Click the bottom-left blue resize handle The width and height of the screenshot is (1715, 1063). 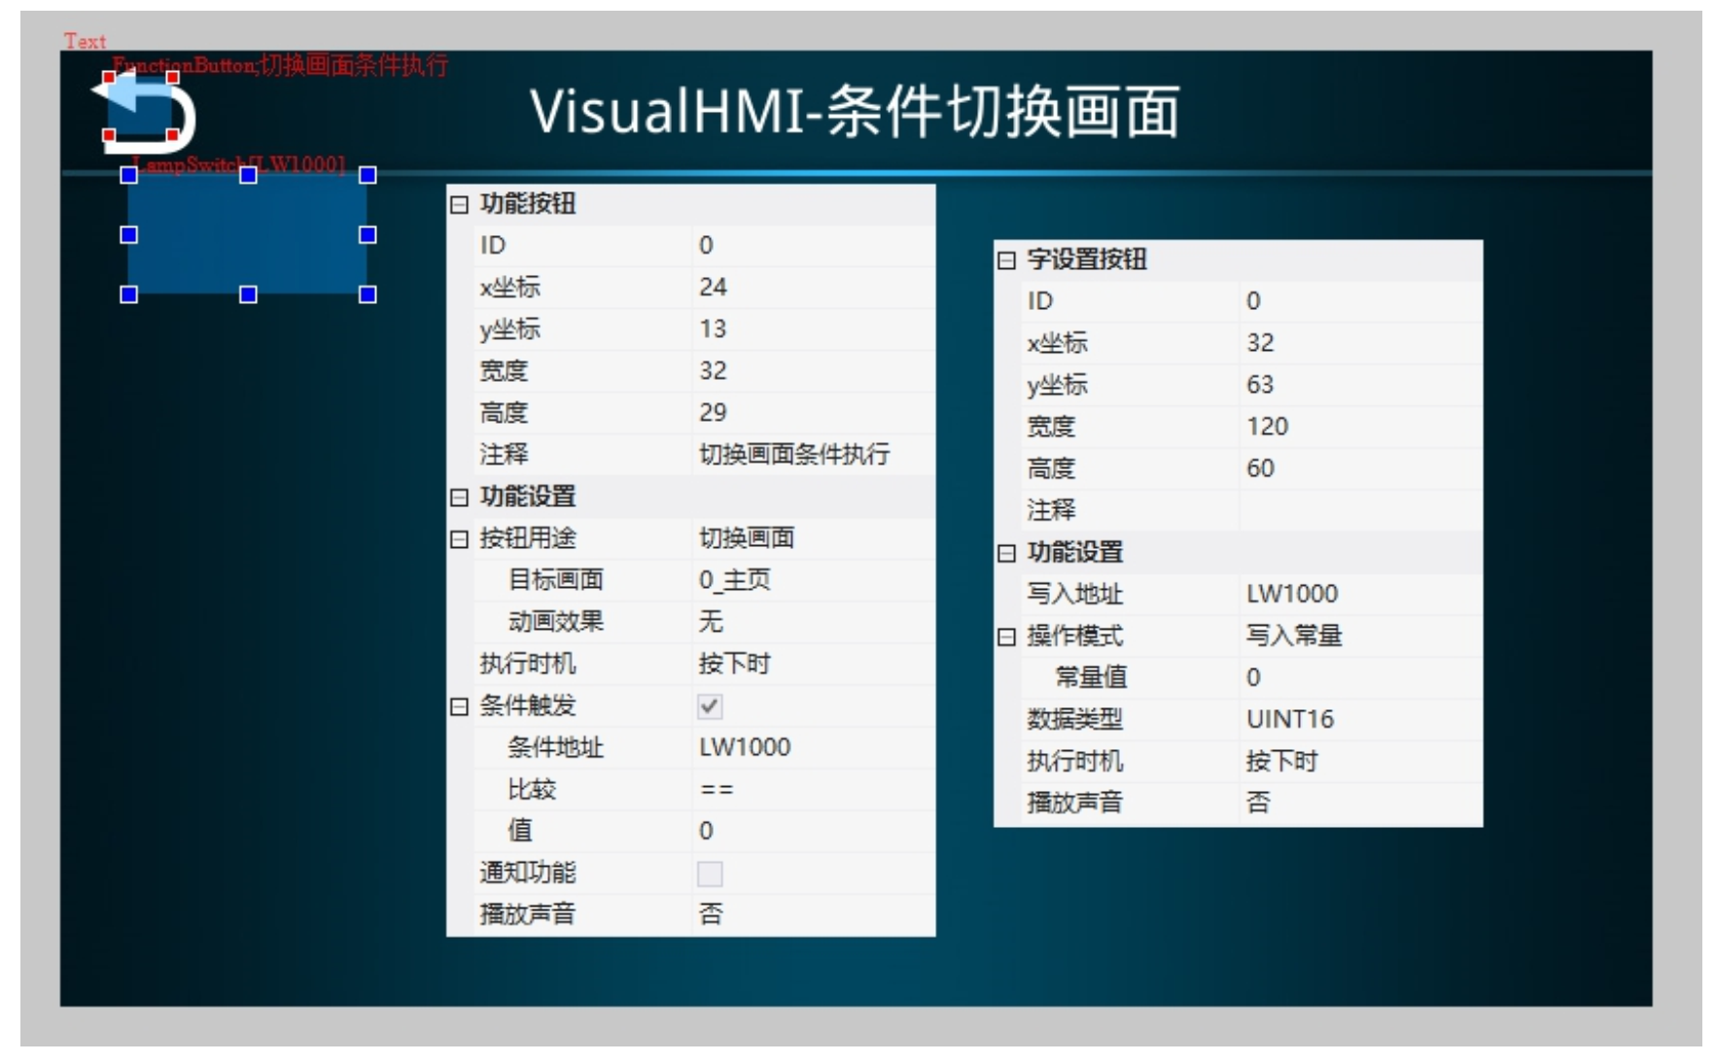(x=128, y=294)
